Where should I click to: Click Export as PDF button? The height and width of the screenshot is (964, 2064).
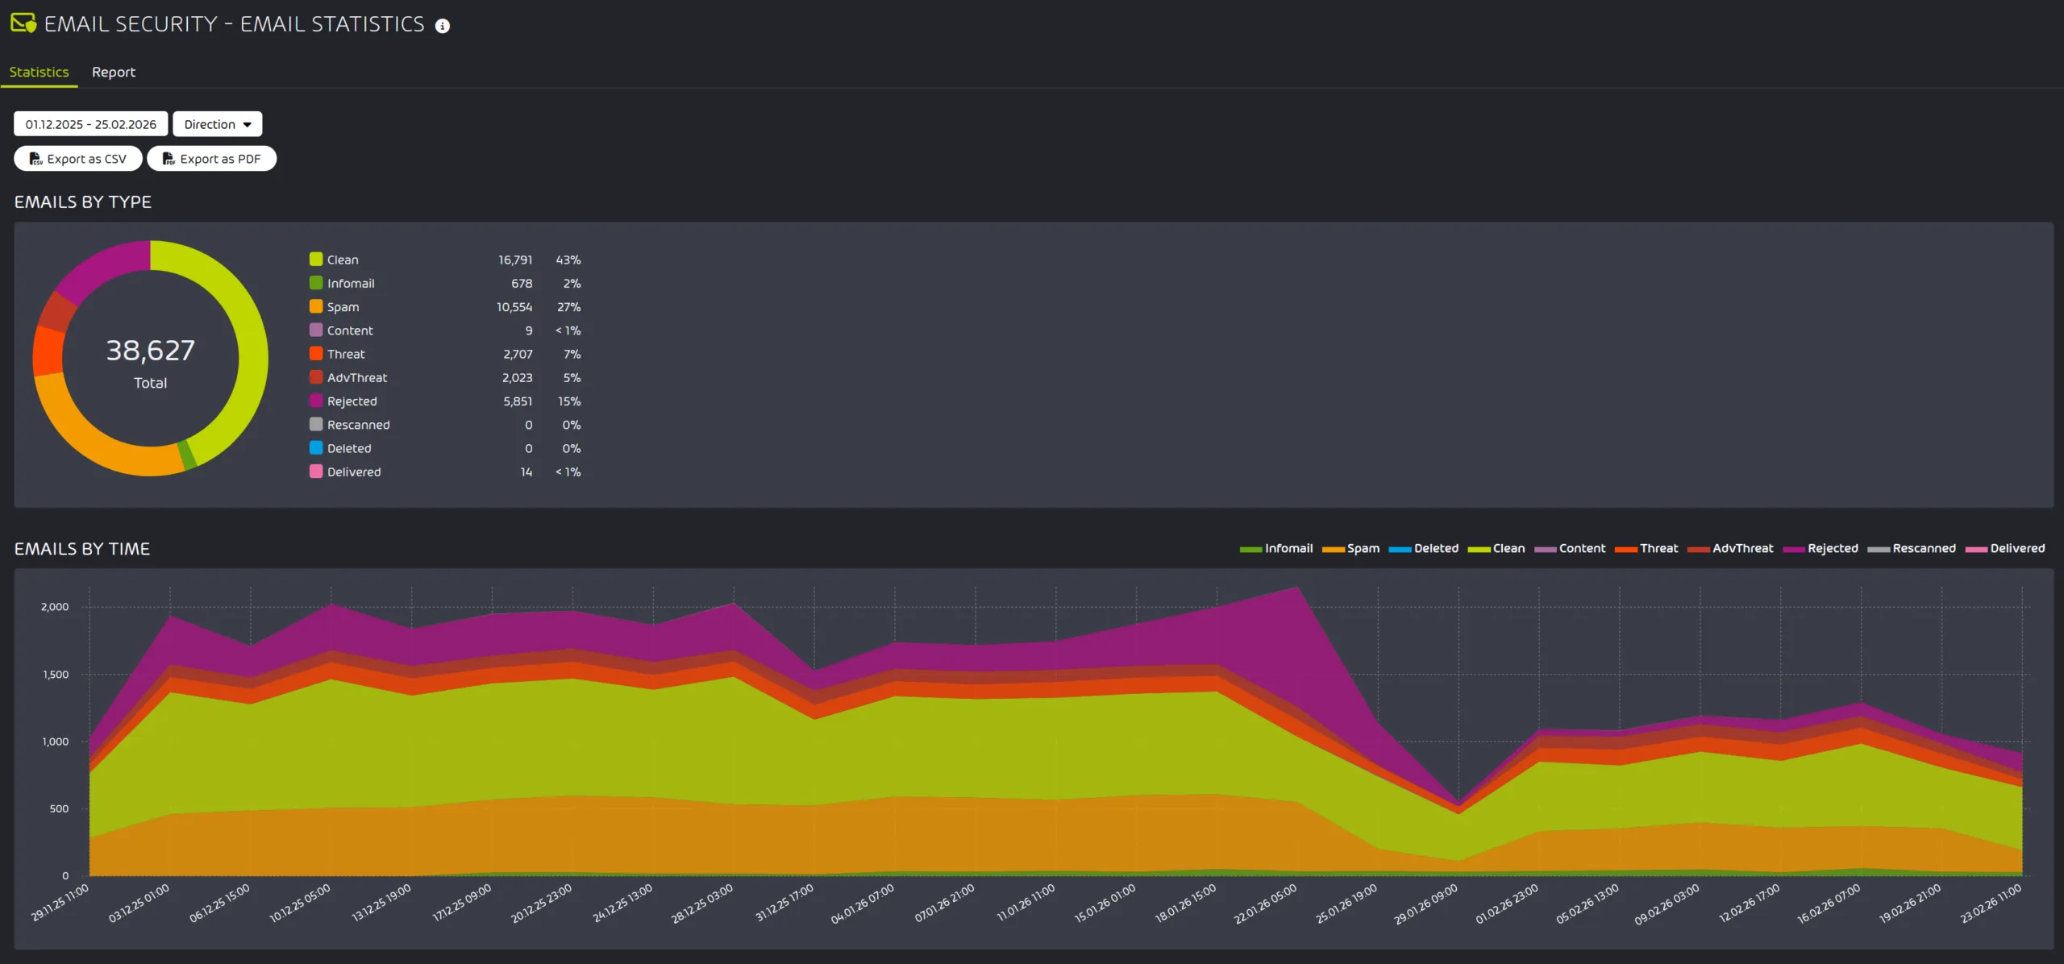coord(212,159)
